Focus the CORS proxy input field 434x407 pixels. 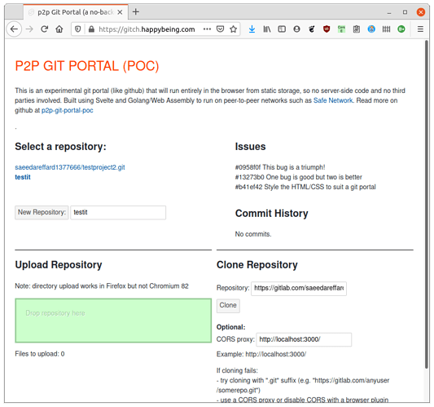(304, 339)
